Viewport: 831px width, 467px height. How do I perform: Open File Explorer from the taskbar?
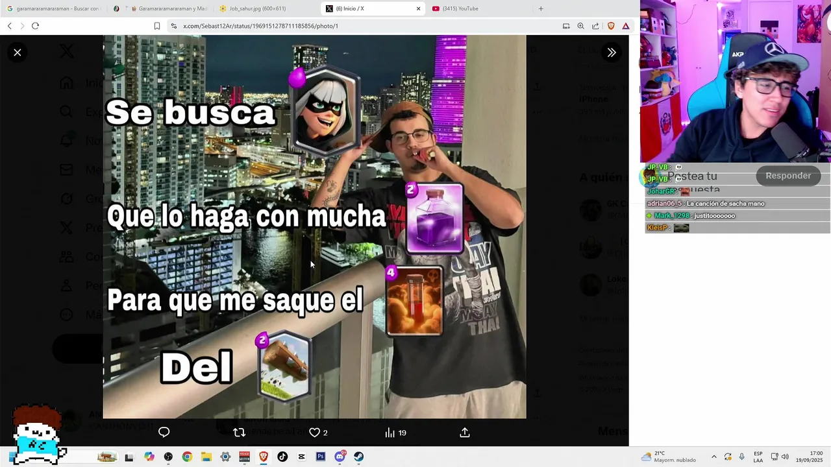coord(206,457)
